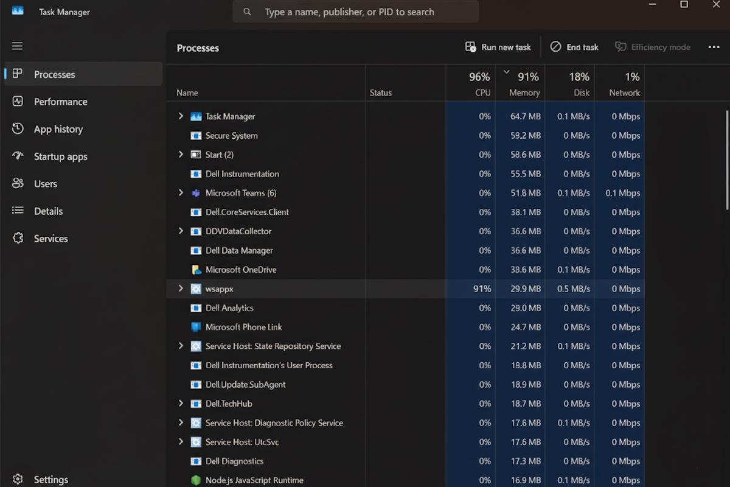Open the three-dots more options menu

714,47
